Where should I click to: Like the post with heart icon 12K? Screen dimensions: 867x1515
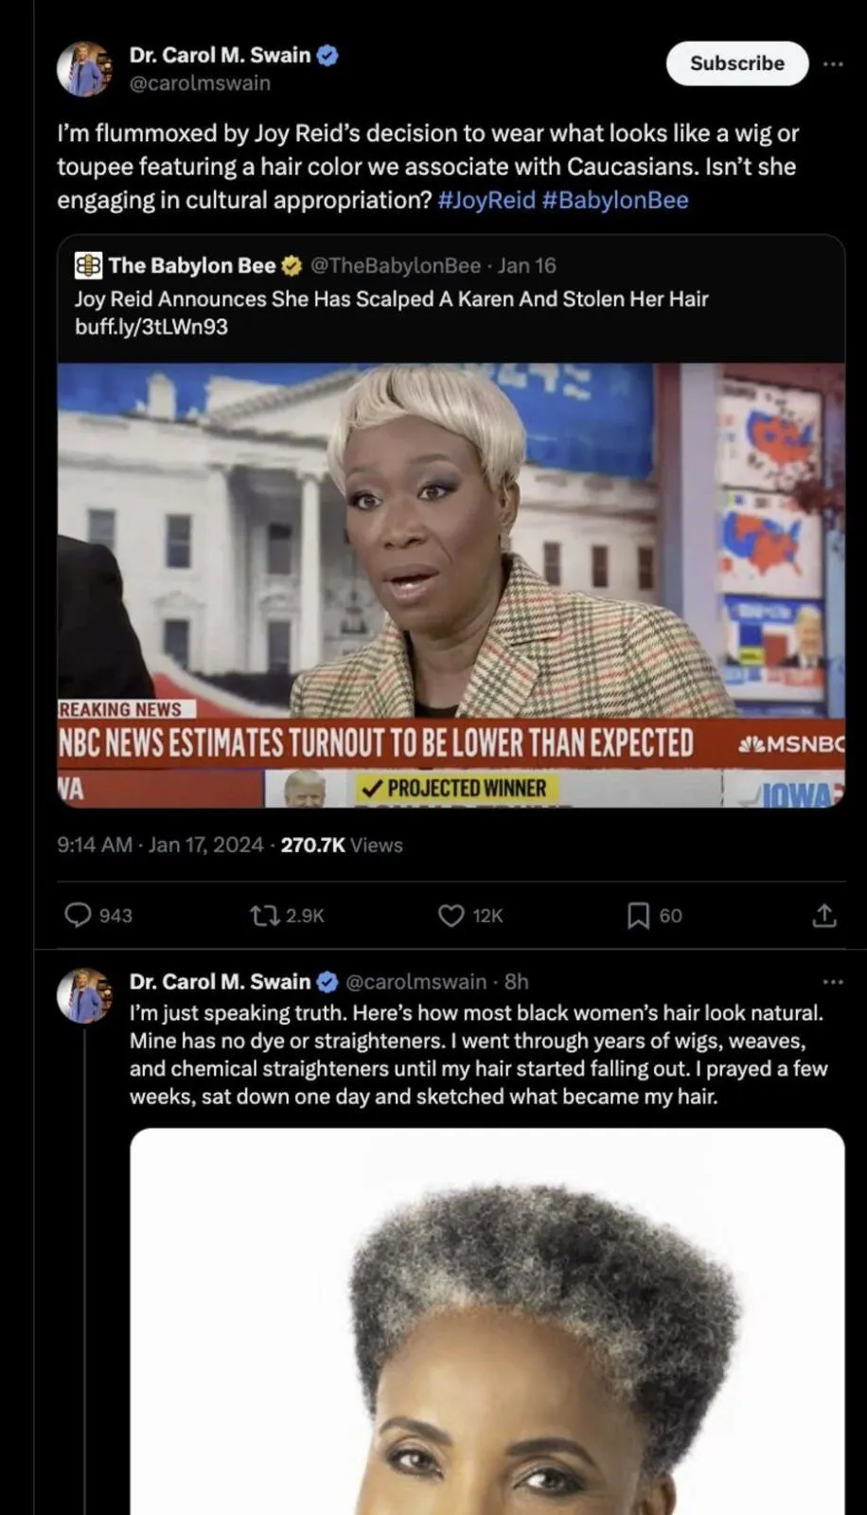pos(451,915)
